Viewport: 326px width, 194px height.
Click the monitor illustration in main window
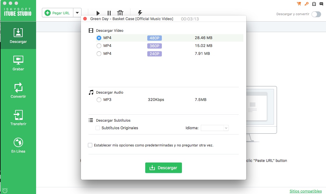click(262, 114)
